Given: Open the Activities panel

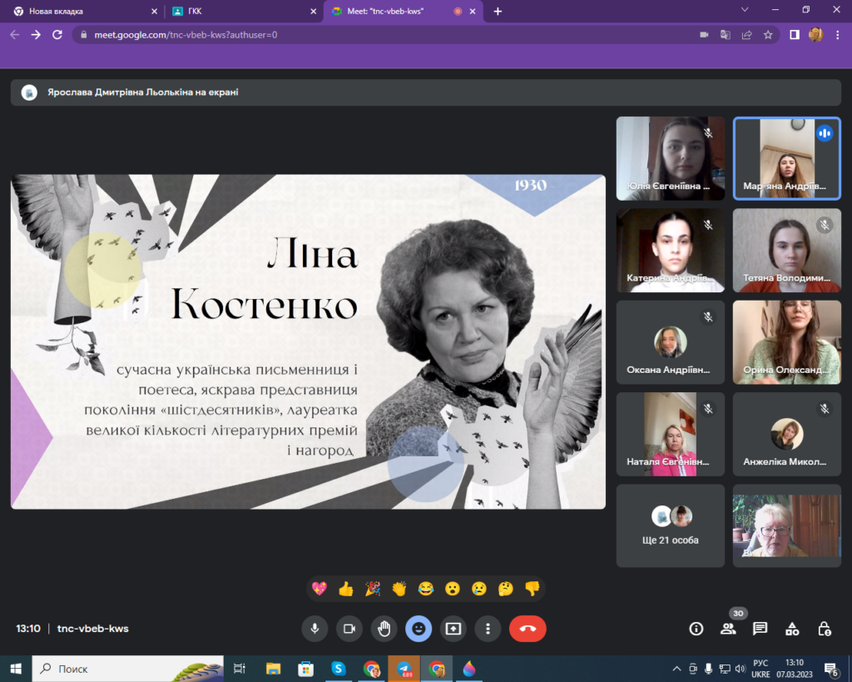Looking at the screenshot, I should point(792,629).
